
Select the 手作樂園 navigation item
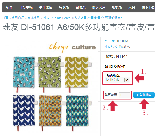[x=46, y=7]
